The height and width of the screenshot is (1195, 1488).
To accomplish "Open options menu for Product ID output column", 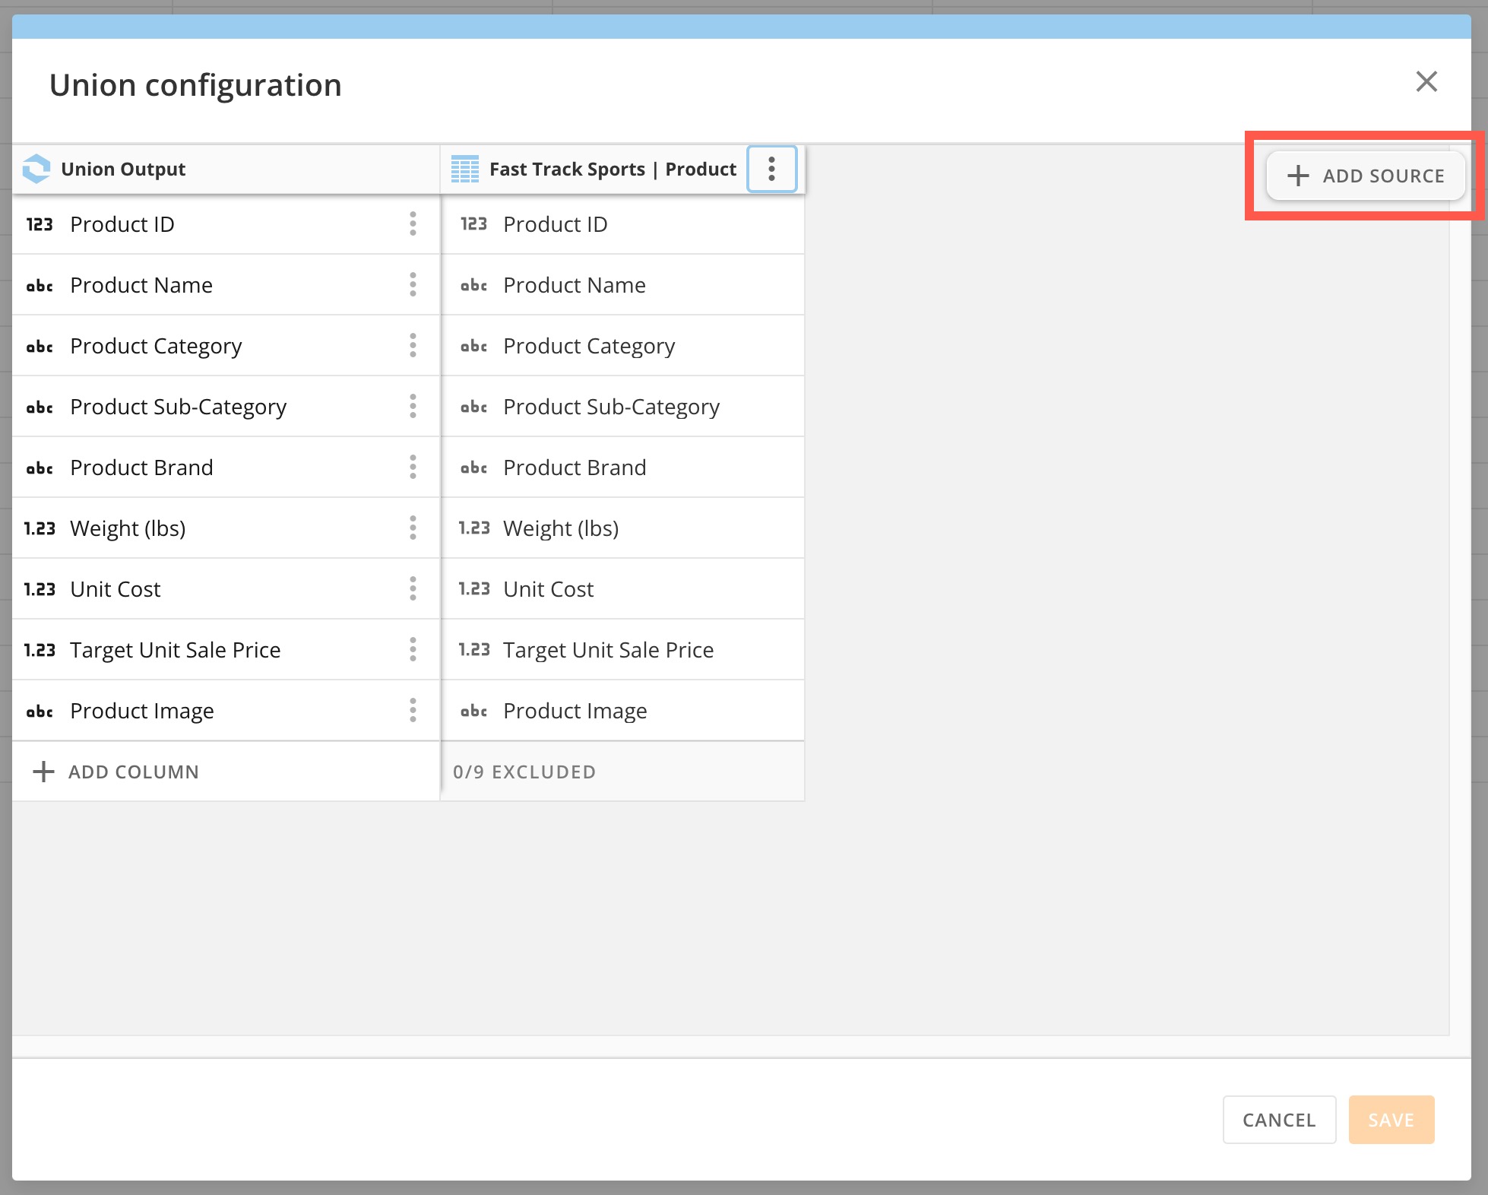I will coord(413,224).
